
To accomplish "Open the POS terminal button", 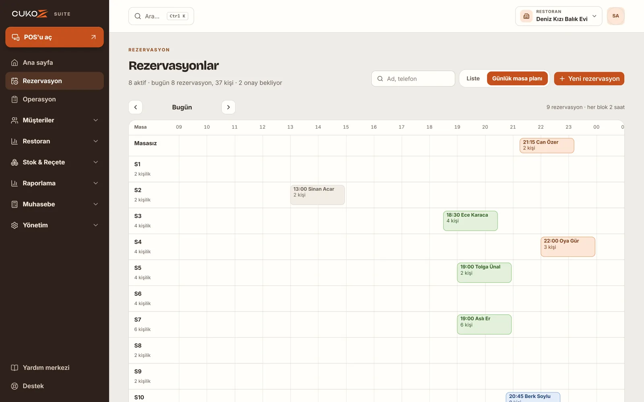I will coord(54,37).
